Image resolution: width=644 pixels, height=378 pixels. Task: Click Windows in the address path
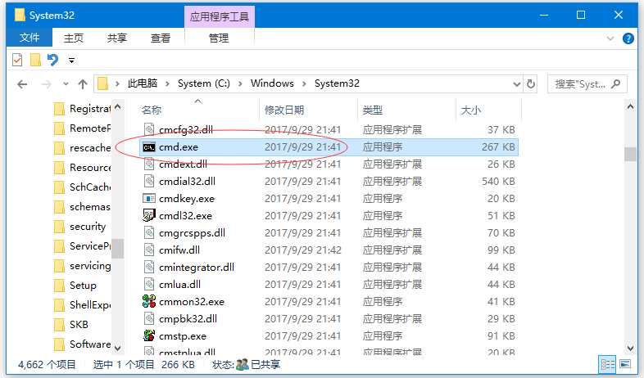coord(272,83)
